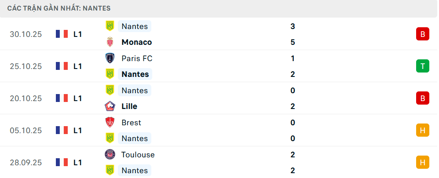The image size is (439, 178).
Task: Click Nantes crest in the Monaco match
Action: [110, 26]
